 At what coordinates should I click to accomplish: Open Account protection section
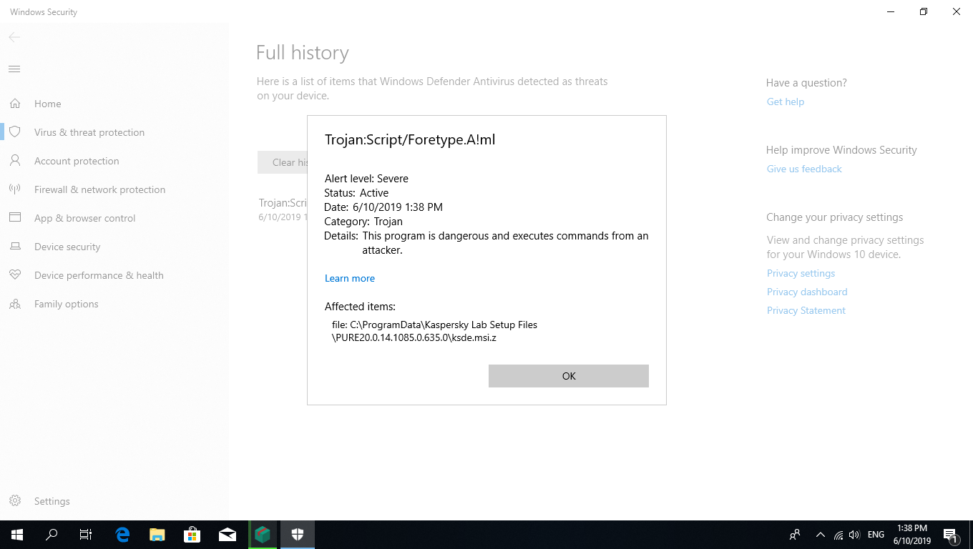pos(77,161)
